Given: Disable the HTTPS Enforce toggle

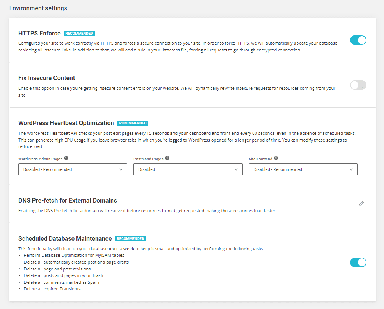Looking at the screenshot, I should pos(358,40).
